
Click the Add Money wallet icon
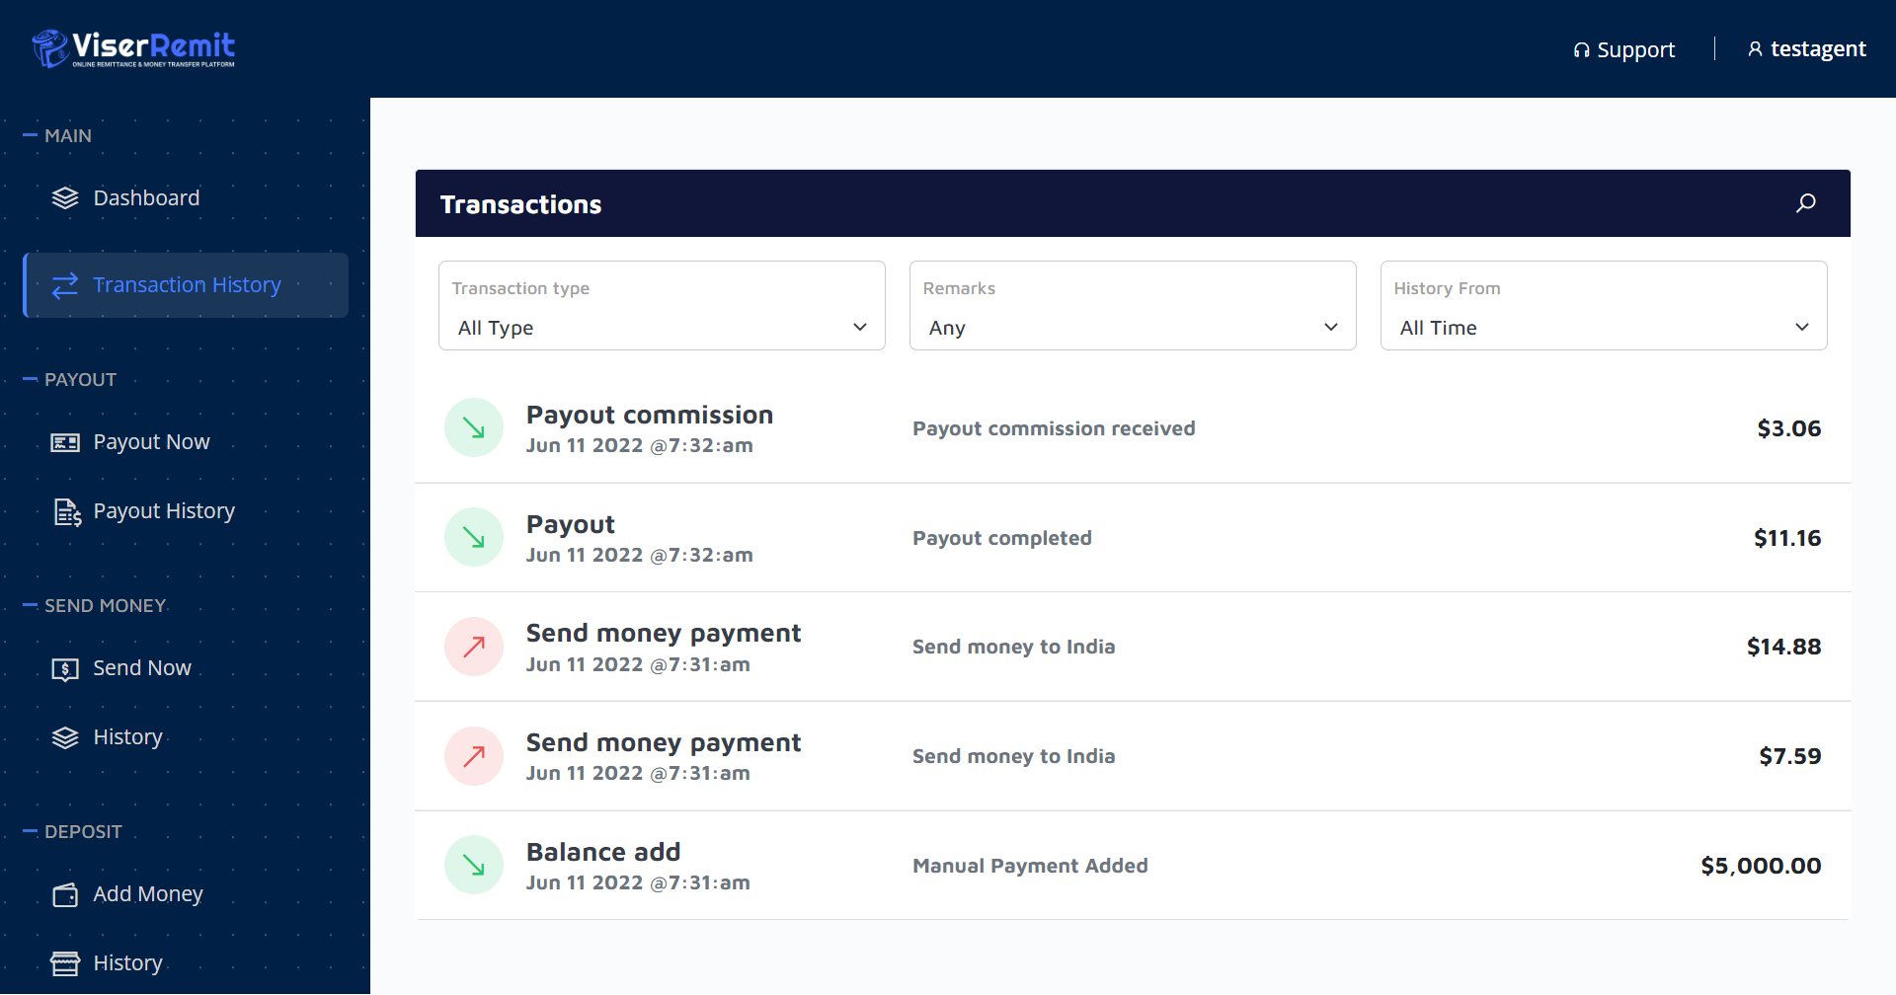(65, 895)
